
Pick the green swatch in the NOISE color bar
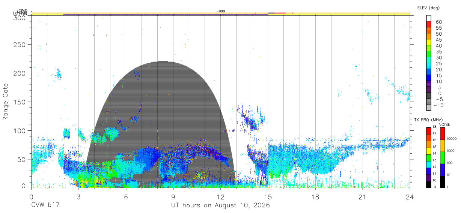(442, 158)
